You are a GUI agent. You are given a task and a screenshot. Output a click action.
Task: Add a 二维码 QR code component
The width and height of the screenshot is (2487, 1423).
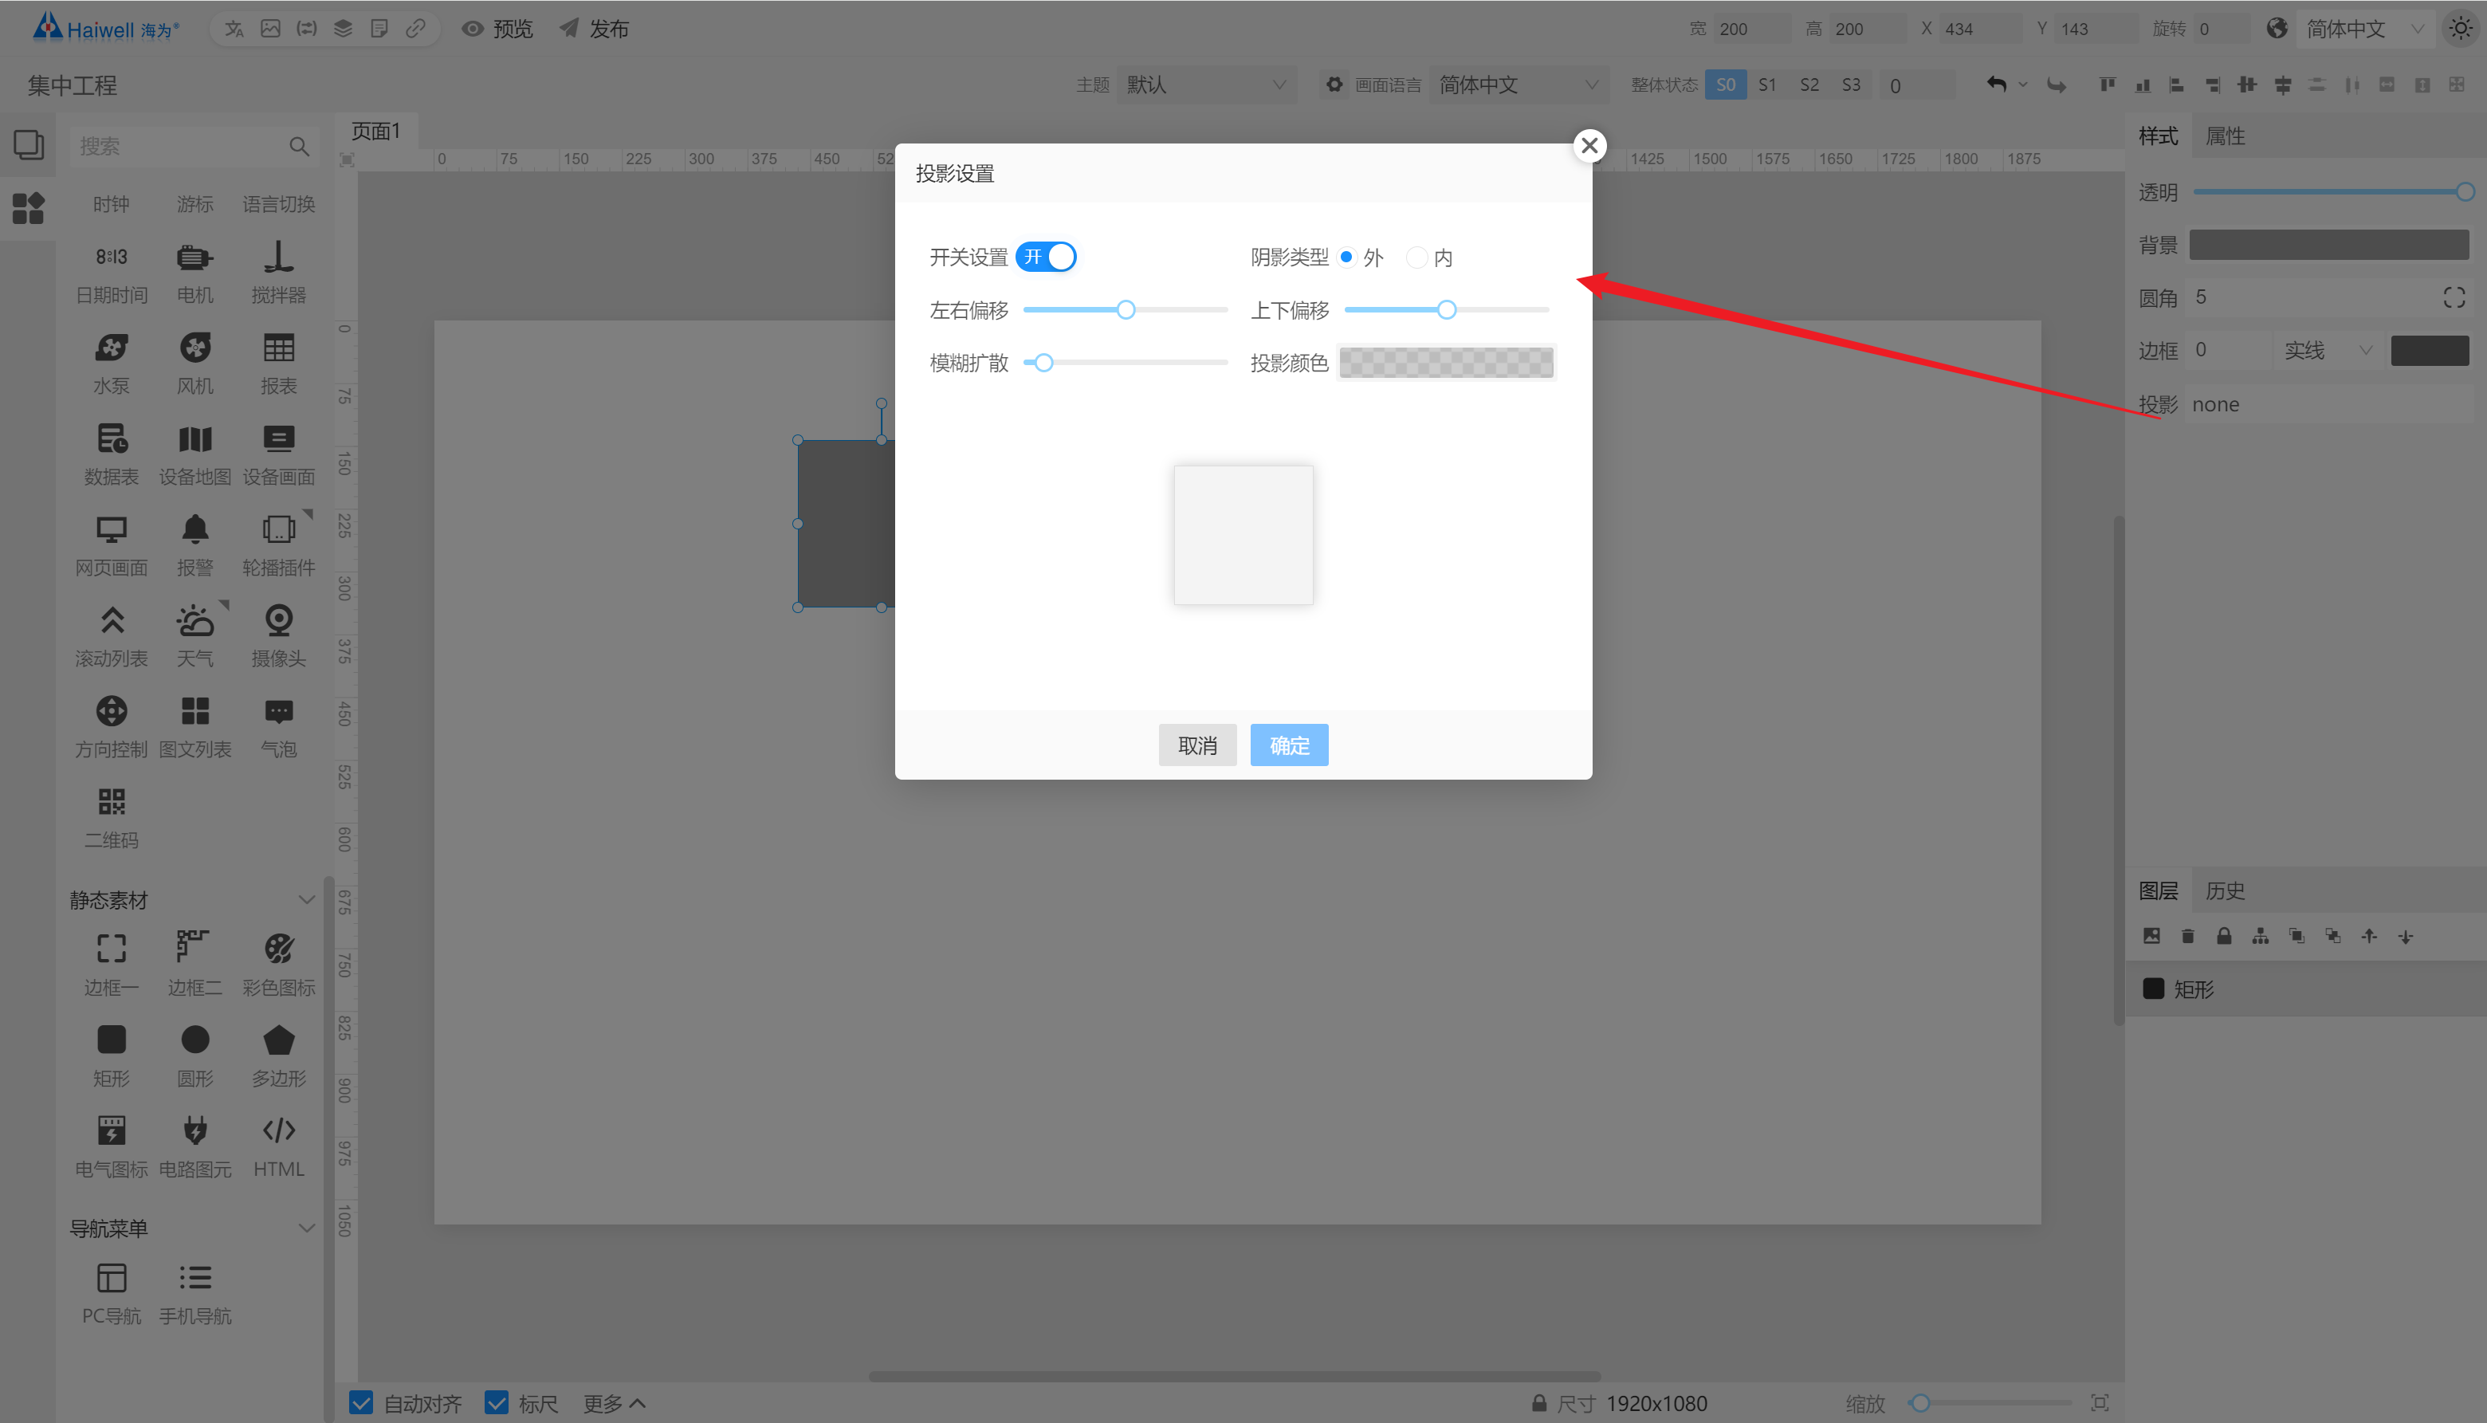click(x=112, y=803)
